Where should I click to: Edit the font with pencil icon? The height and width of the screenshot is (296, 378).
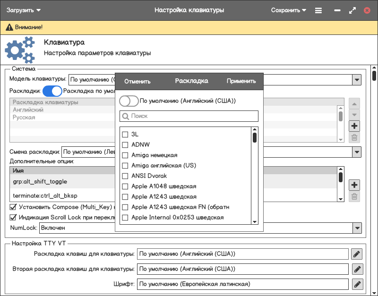(x=357, y=284)
